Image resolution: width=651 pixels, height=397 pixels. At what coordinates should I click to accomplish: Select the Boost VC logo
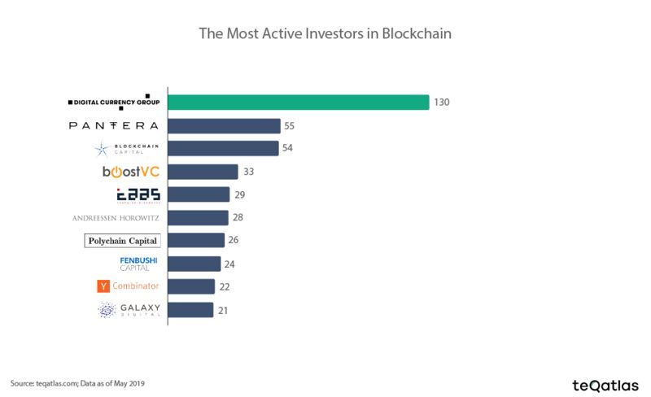click(129, 172)
